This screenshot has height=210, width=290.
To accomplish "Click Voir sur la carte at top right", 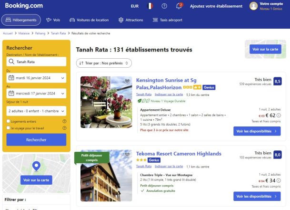I will pos(265,49).
